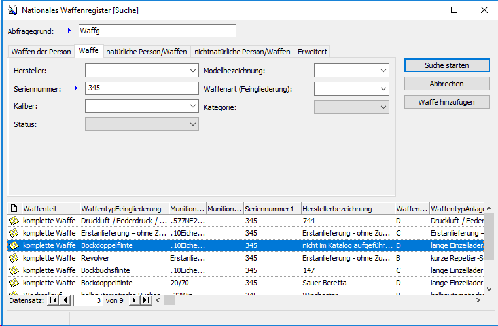Click into the Seriennummer input field
498x326 pixels.
(x=141, y=88)
